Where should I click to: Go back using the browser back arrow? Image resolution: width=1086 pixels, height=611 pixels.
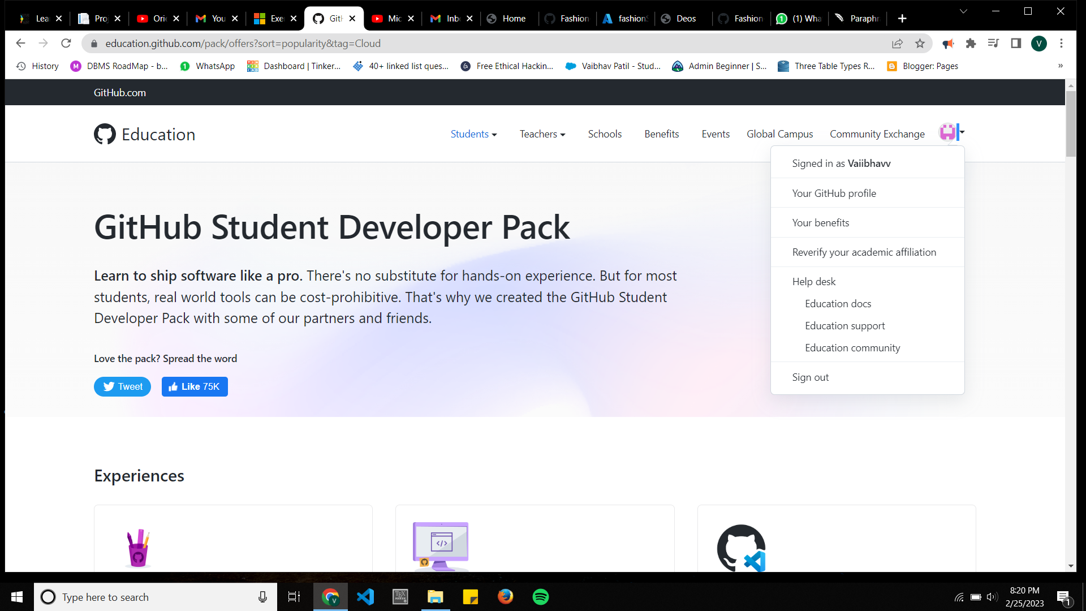tap(21, 44)
